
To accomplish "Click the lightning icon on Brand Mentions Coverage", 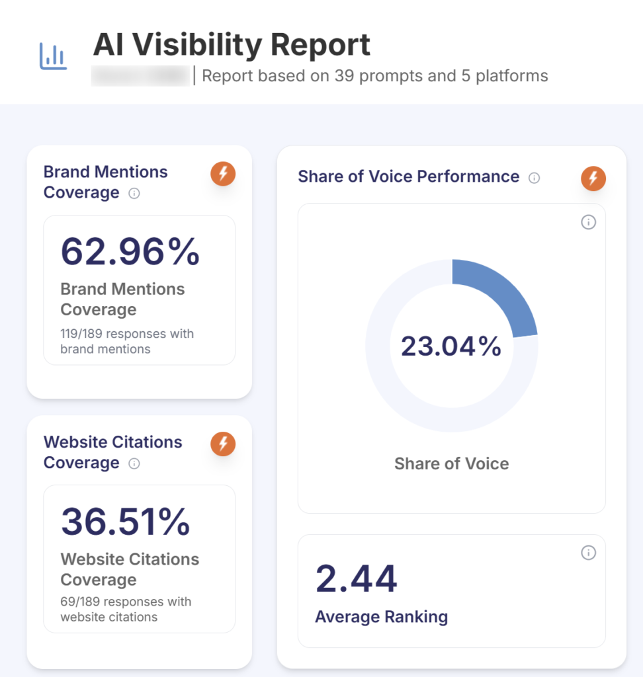I will click(222, 174).
